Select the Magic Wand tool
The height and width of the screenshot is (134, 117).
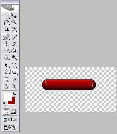pyautogui.click(x=14, y=22)
